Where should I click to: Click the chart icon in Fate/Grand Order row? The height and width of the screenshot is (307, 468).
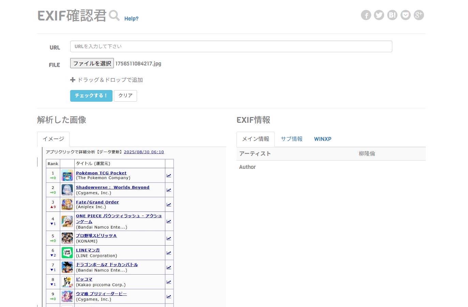169,205
